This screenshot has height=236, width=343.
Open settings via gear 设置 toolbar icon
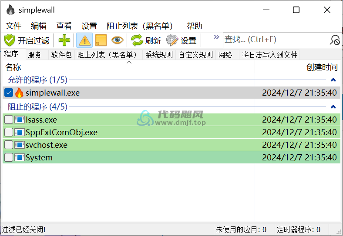172,40
